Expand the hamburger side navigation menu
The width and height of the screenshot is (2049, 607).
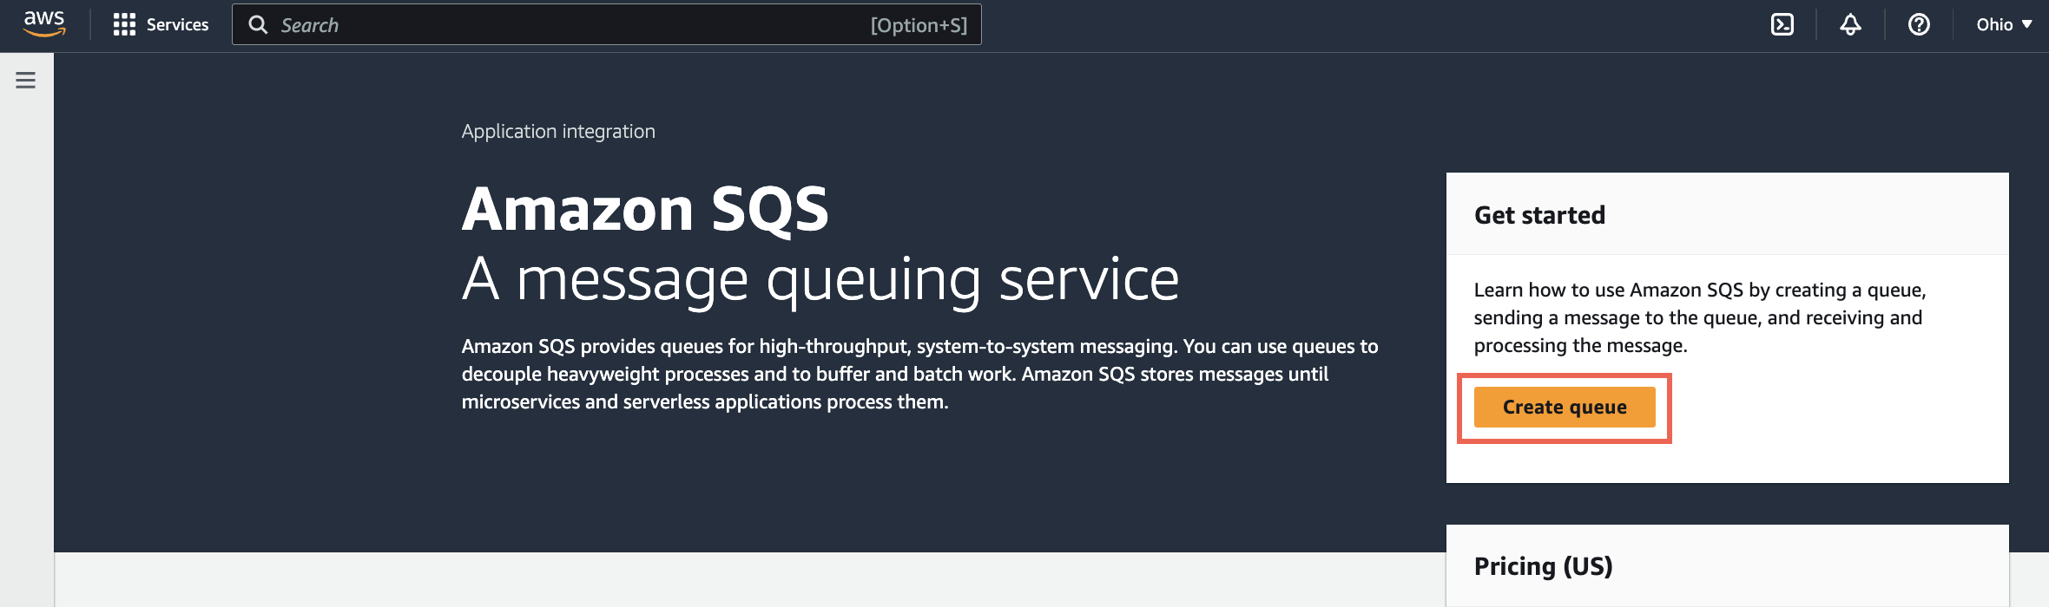(x=26, y=81)
